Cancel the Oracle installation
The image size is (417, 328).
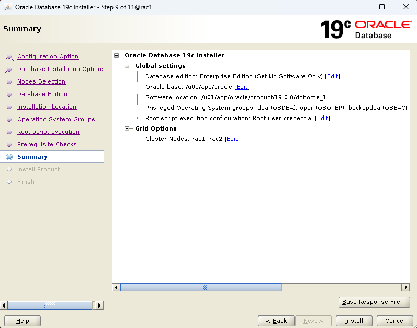(395, 321)
